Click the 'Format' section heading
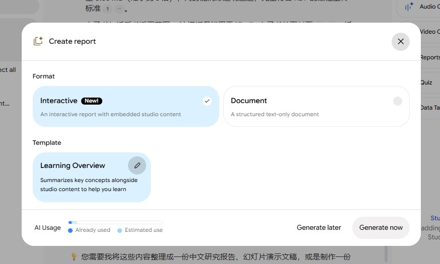 tap(43, 76)
